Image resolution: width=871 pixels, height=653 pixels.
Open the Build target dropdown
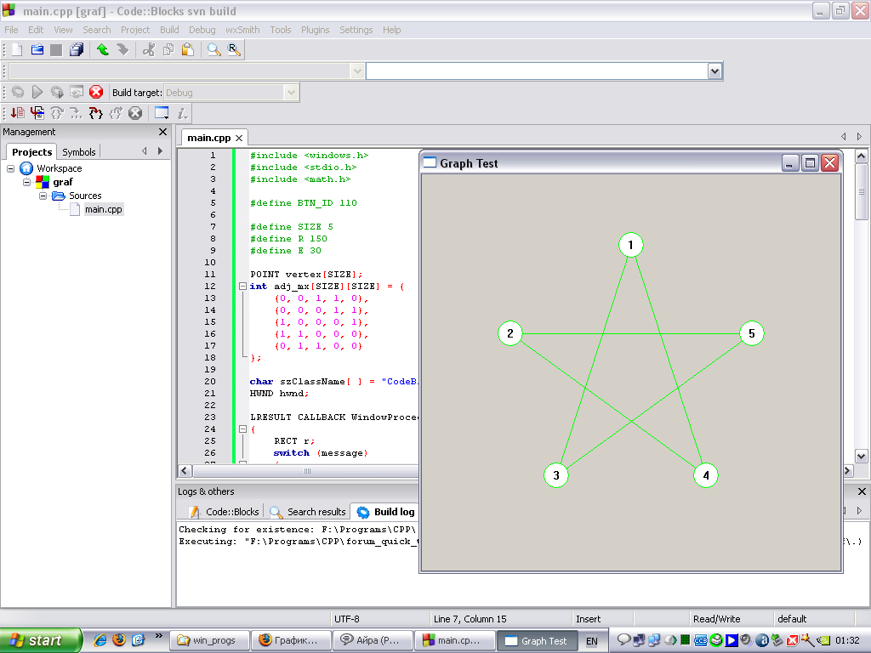(x=291, y=93)
